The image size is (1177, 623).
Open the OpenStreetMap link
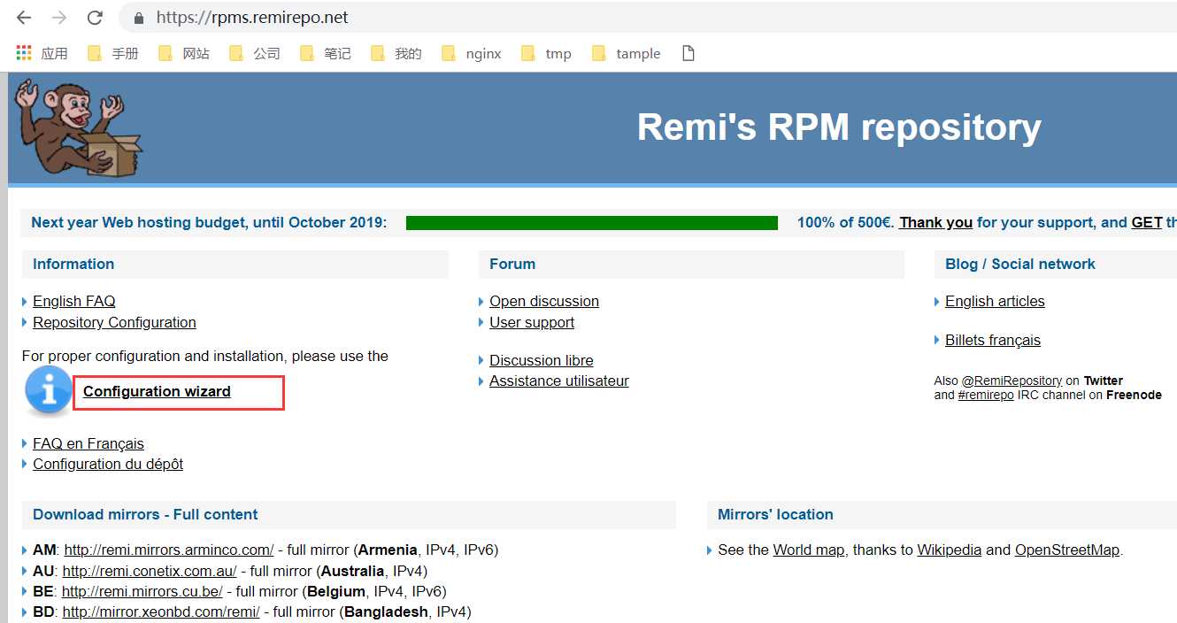[x=1067, y=550]
